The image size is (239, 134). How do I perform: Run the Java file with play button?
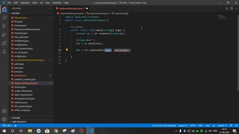click(227, 9)
